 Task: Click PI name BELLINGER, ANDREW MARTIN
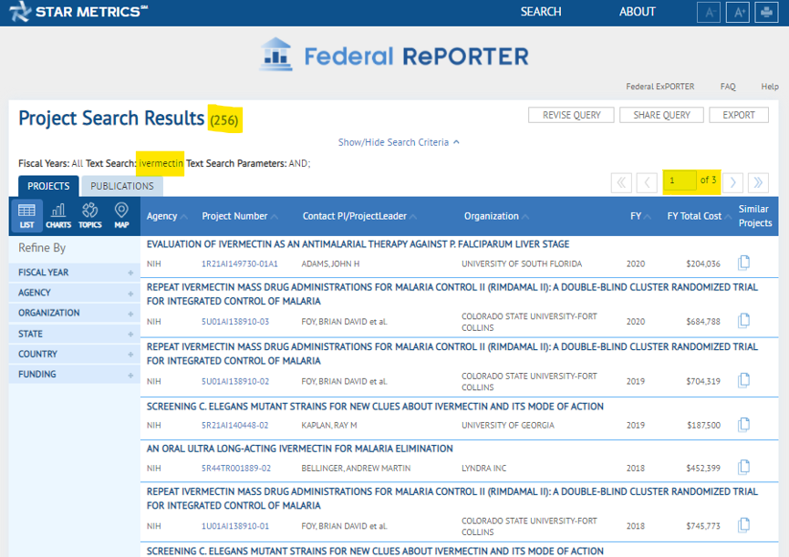(356, 468)
